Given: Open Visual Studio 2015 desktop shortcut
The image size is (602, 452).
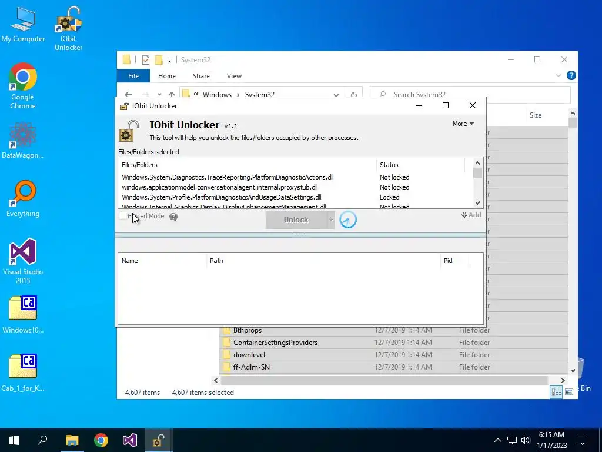Looking at the screenshot, I should pyautogui.click(x=23, y=261).
